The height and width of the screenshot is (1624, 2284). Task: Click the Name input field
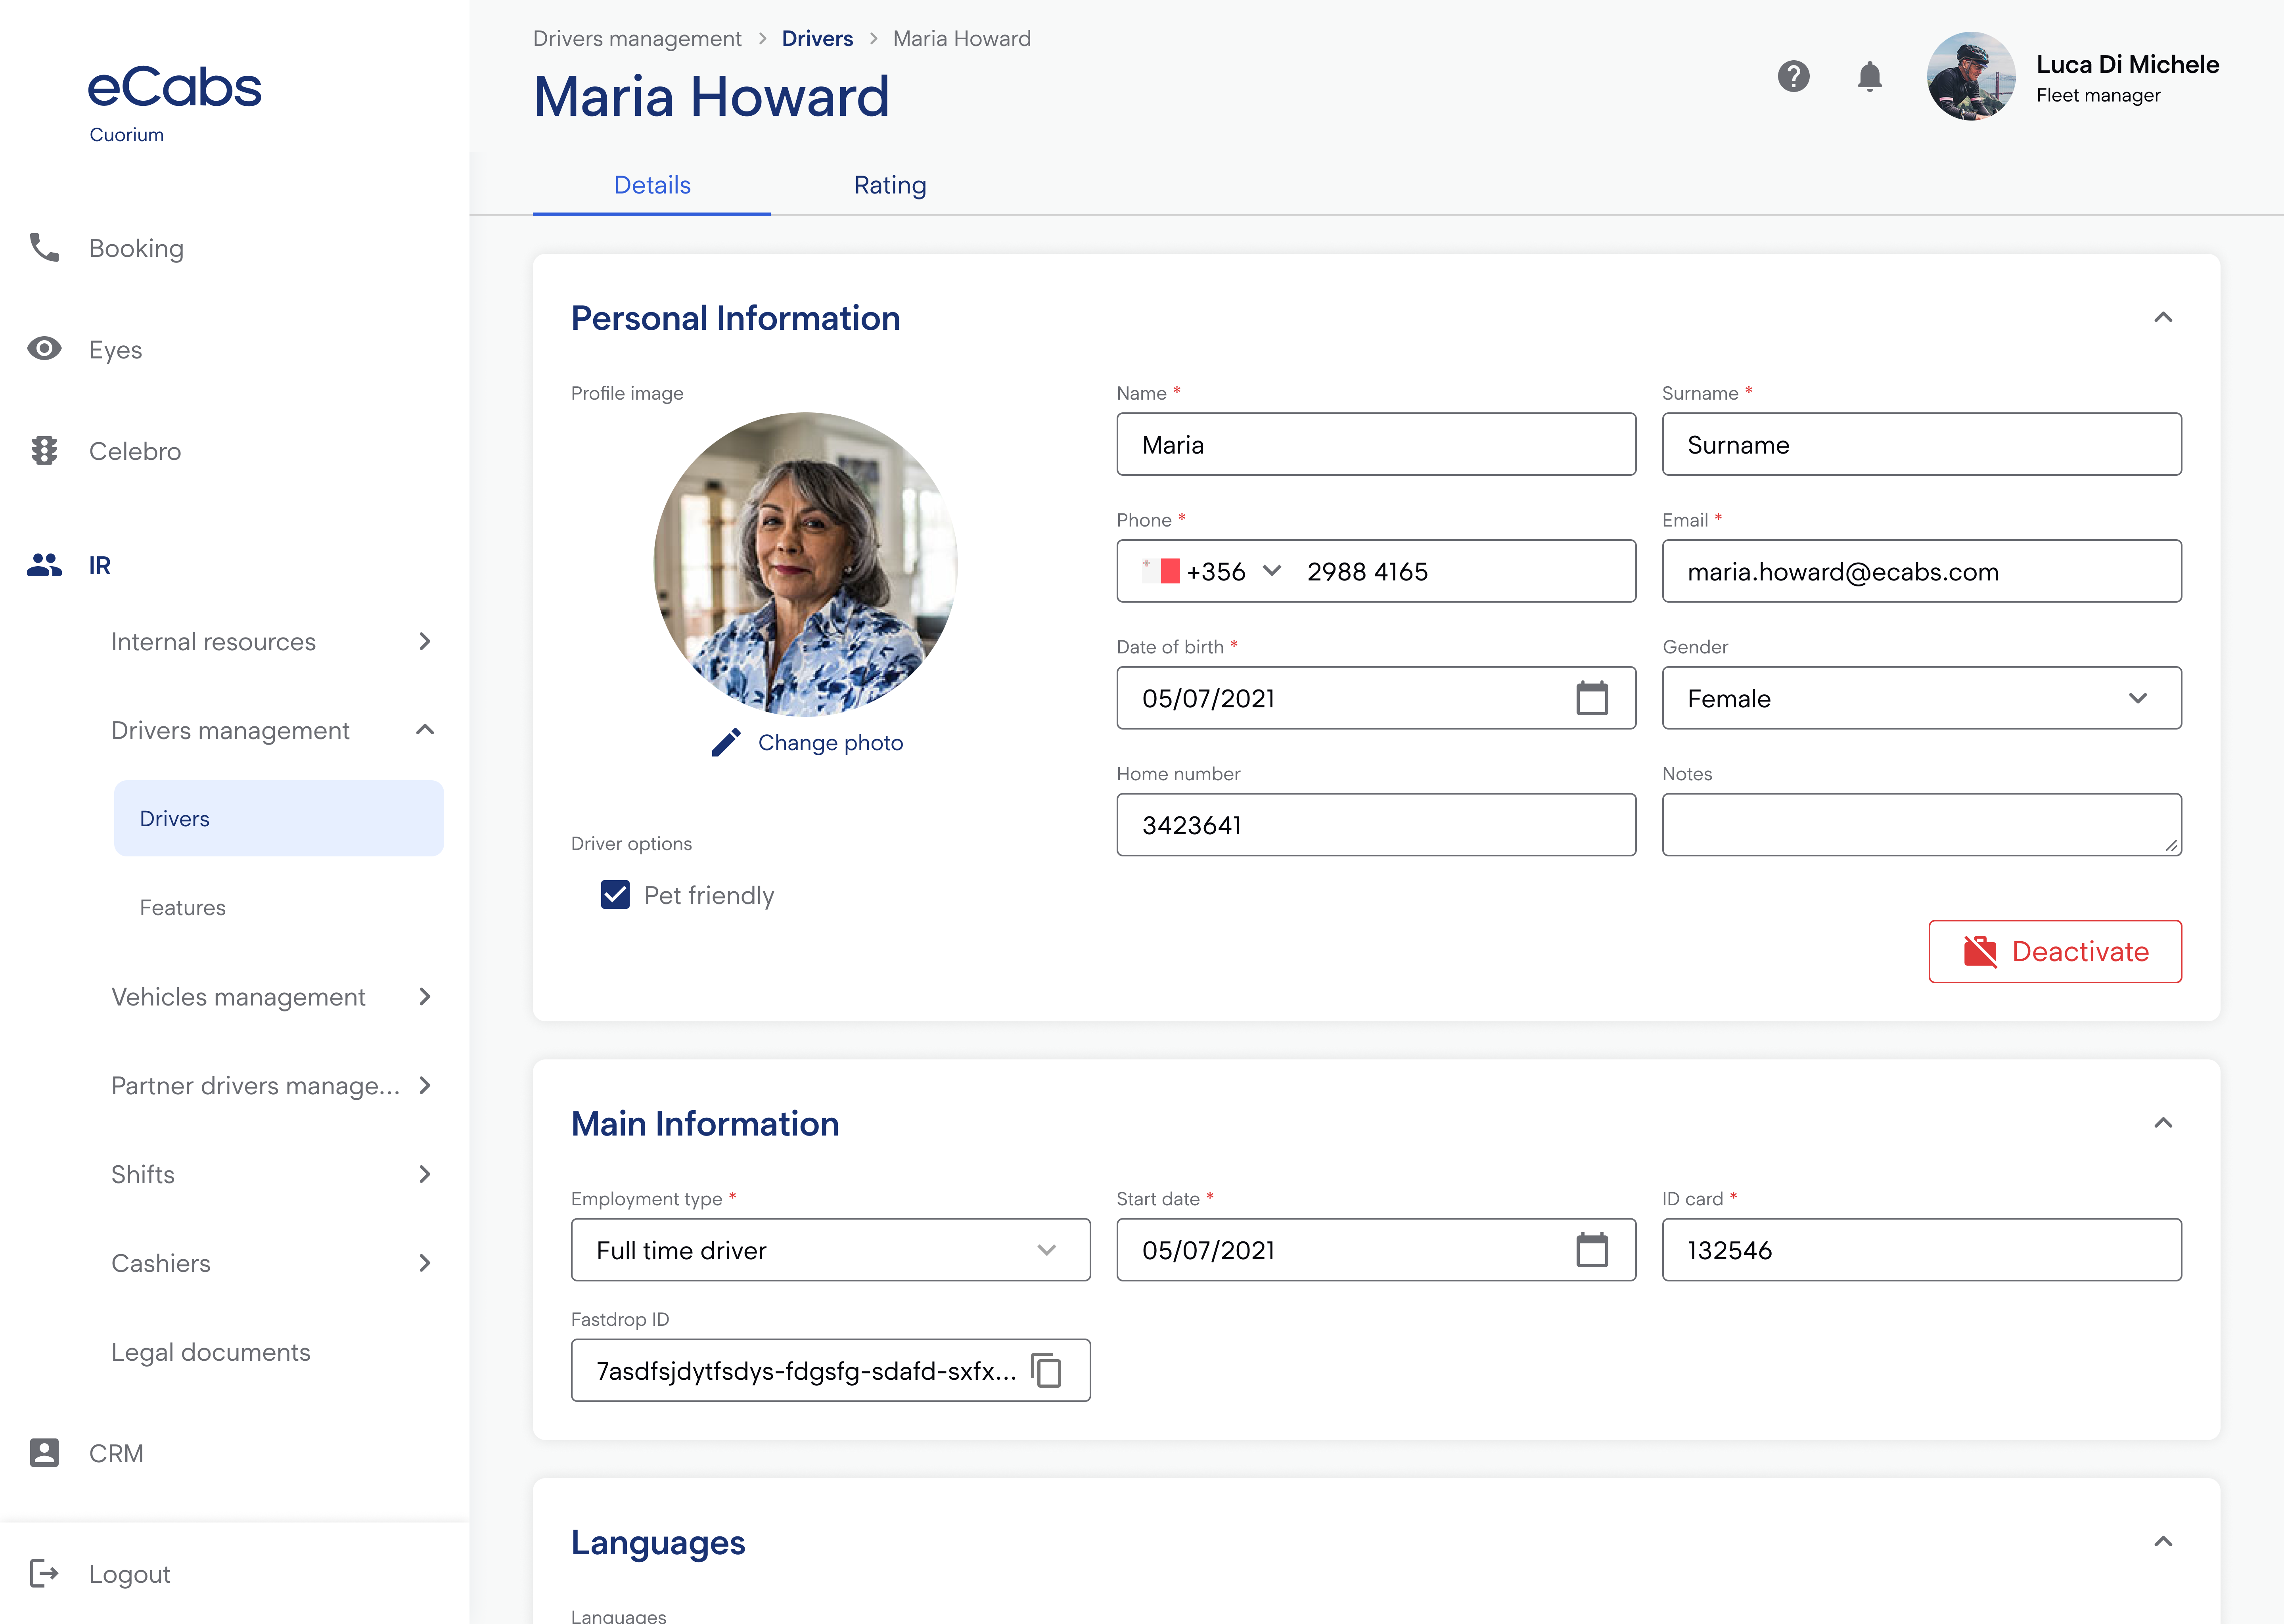(1376, 444)
